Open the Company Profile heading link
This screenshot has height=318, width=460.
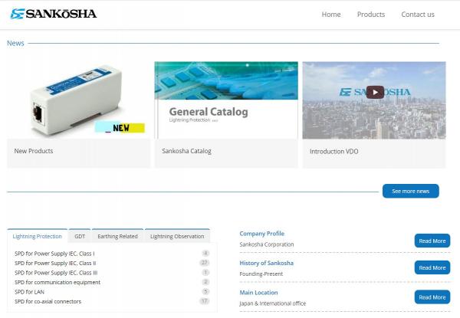[261, 234]
